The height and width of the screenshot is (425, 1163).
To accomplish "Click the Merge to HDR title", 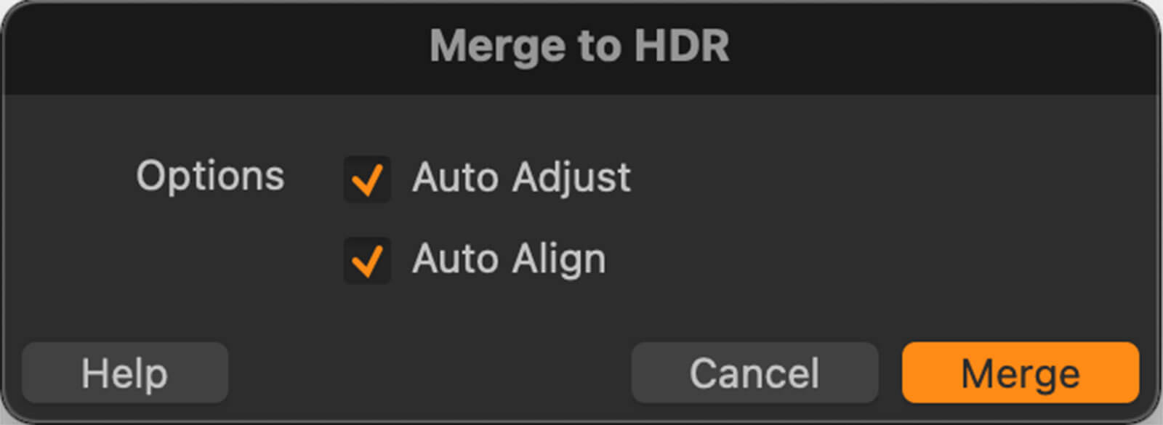I will pos(579,46).
